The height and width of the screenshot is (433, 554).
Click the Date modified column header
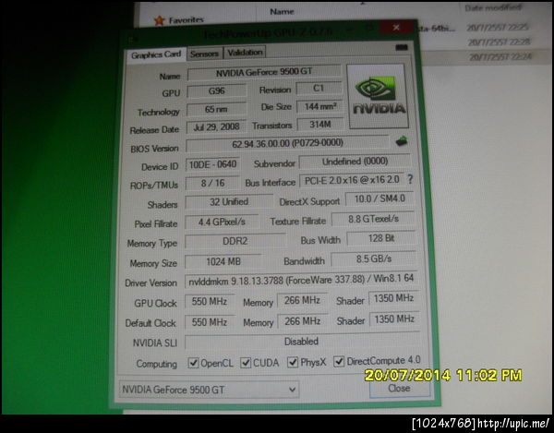tap(492, 7)
